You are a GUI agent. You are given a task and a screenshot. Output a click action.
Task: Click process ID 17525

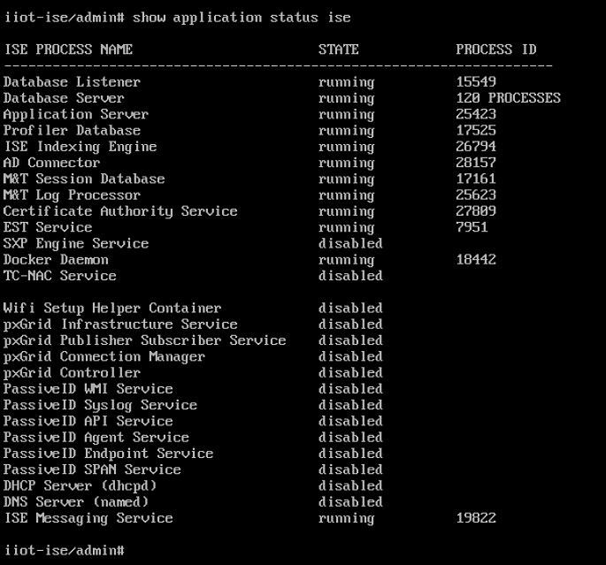(476, 131)
